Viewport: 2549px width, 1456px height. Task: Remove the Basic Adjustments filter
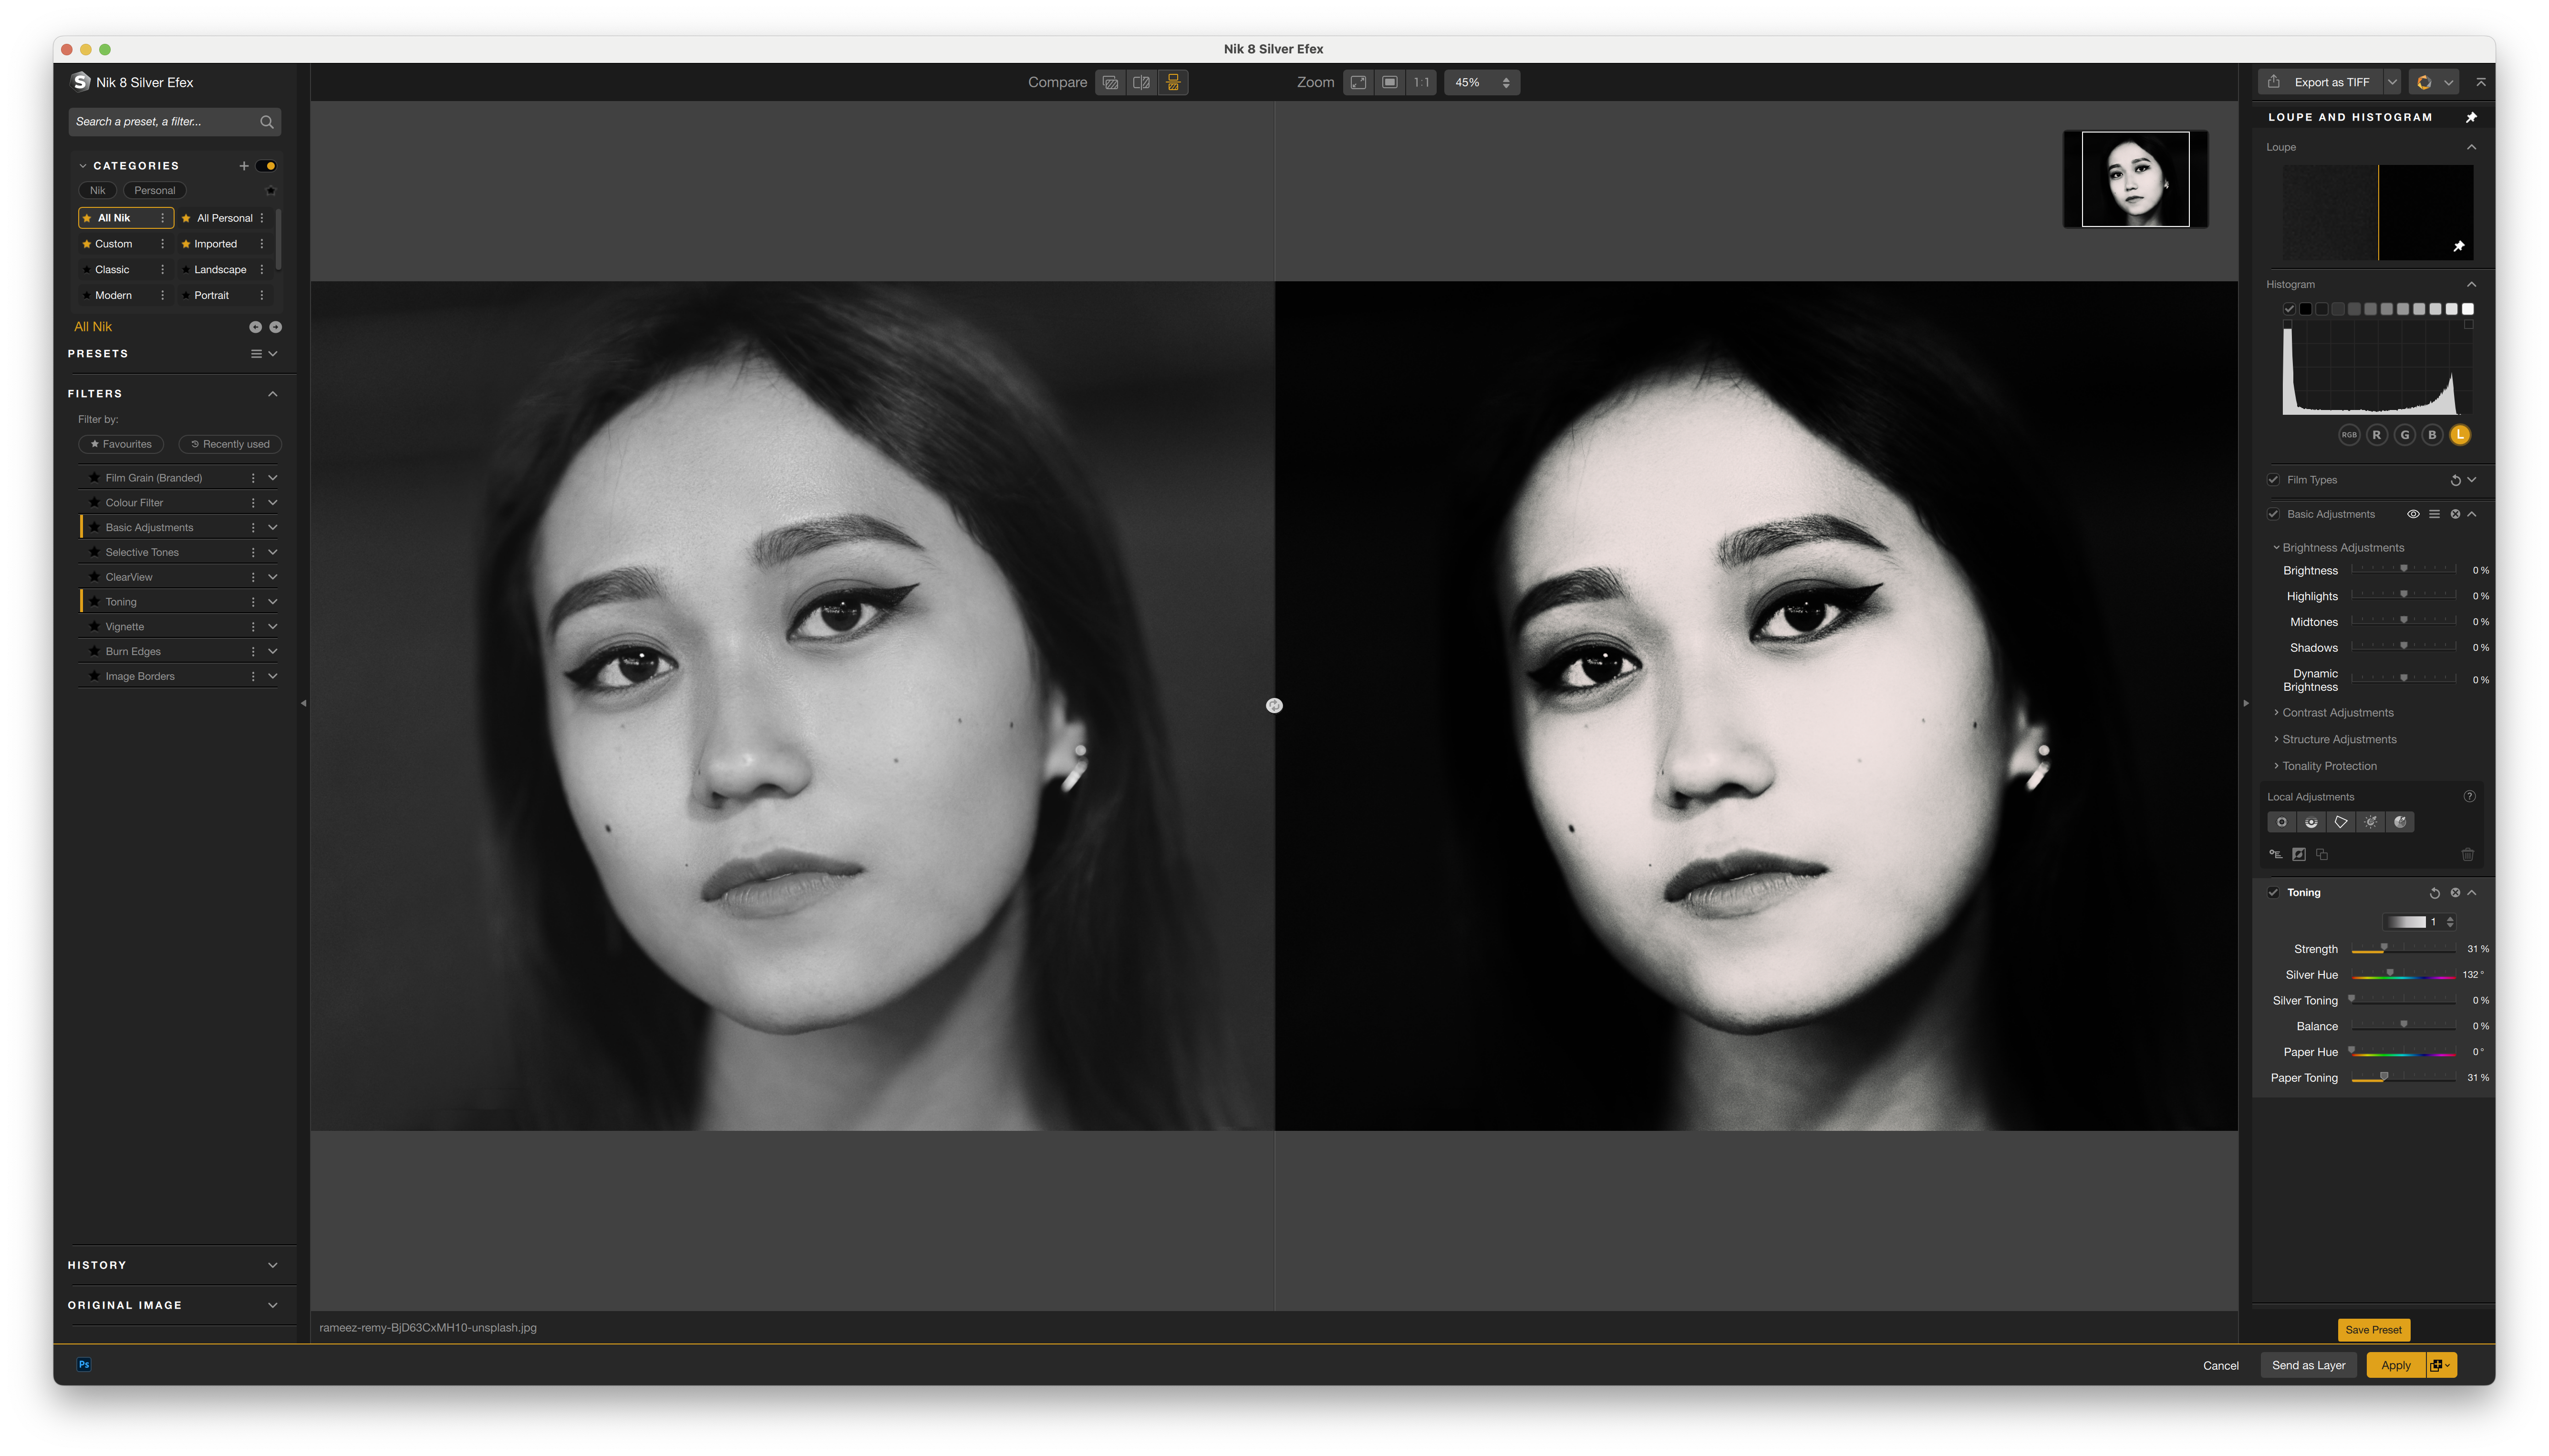(2455, 514)
